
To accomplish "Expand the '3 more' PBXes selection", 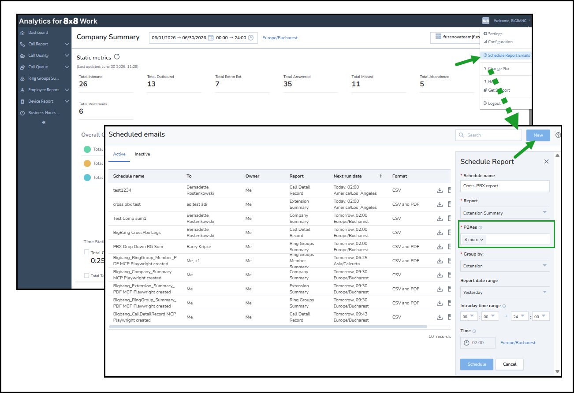I will (474, 239).
